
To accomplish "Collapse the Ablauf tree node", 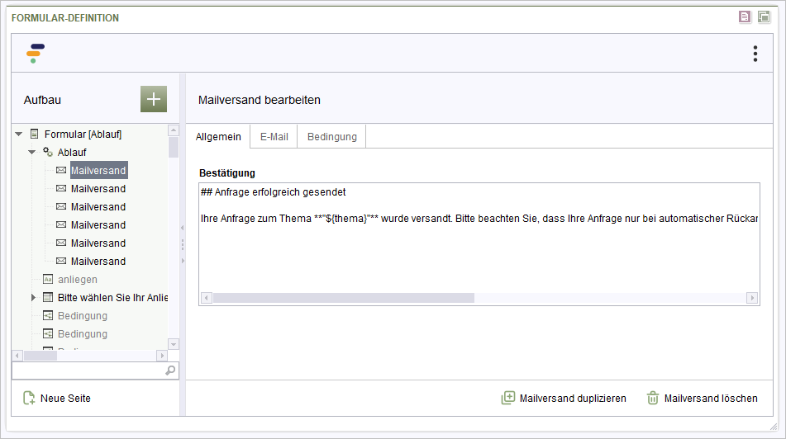I will point(31,152).
